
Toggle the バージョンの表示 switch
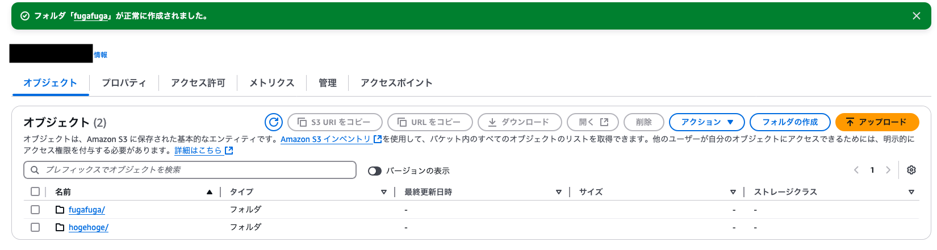click(375, 171)
